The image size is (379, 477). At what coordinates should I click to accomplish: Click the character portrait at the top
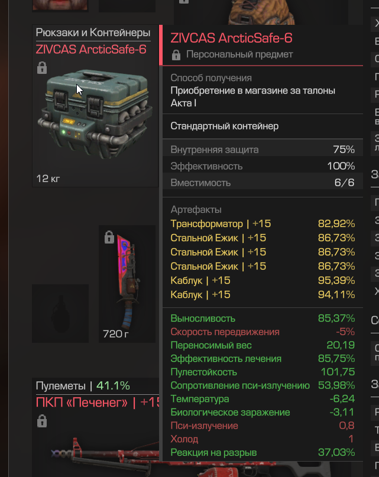tap(60, 5)
